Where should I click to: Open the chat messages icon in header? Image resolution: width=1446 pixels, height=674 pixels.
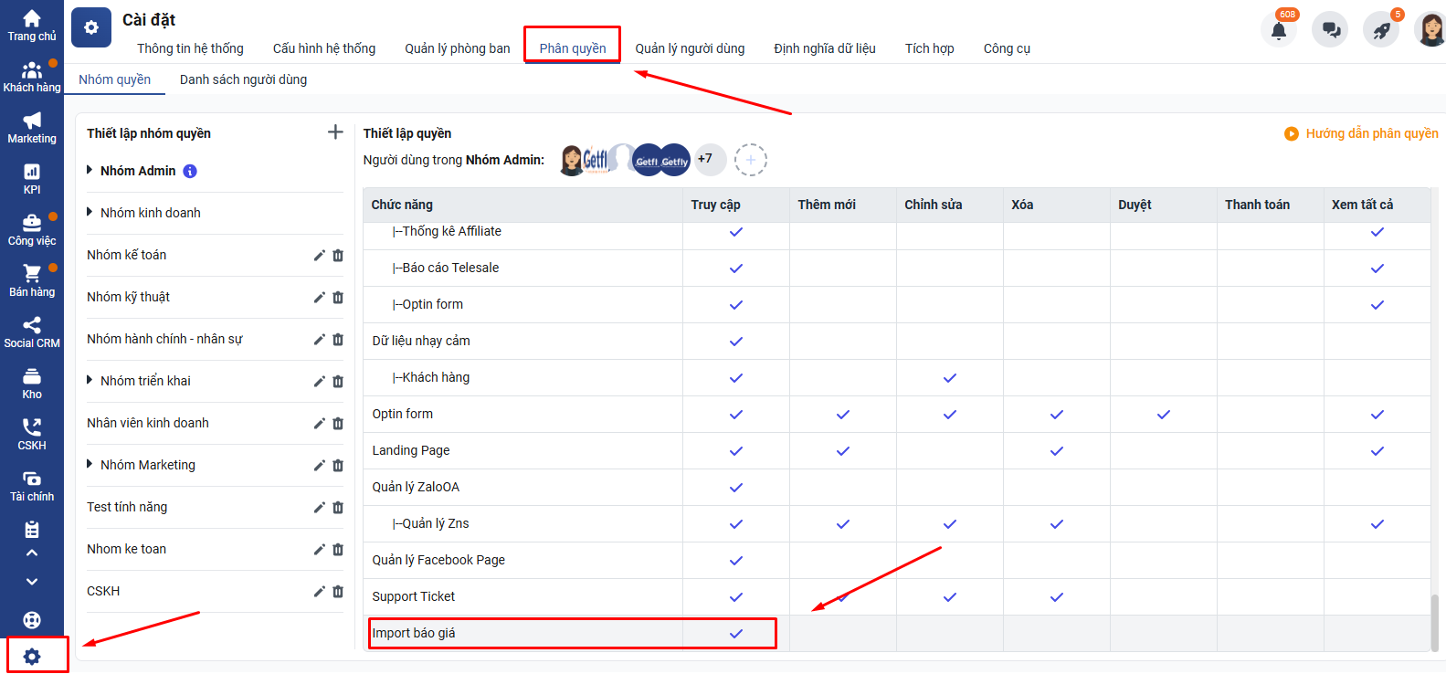coord(1330,30)
